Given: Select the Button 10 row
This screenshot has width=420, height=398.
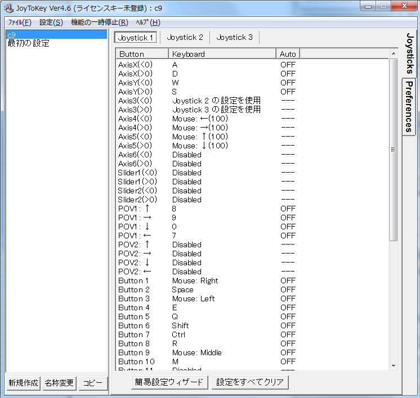Looking at the screenshot, I should (253, 361).
